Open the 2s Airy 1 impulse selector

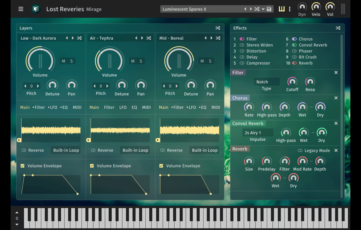pos(257,133)
